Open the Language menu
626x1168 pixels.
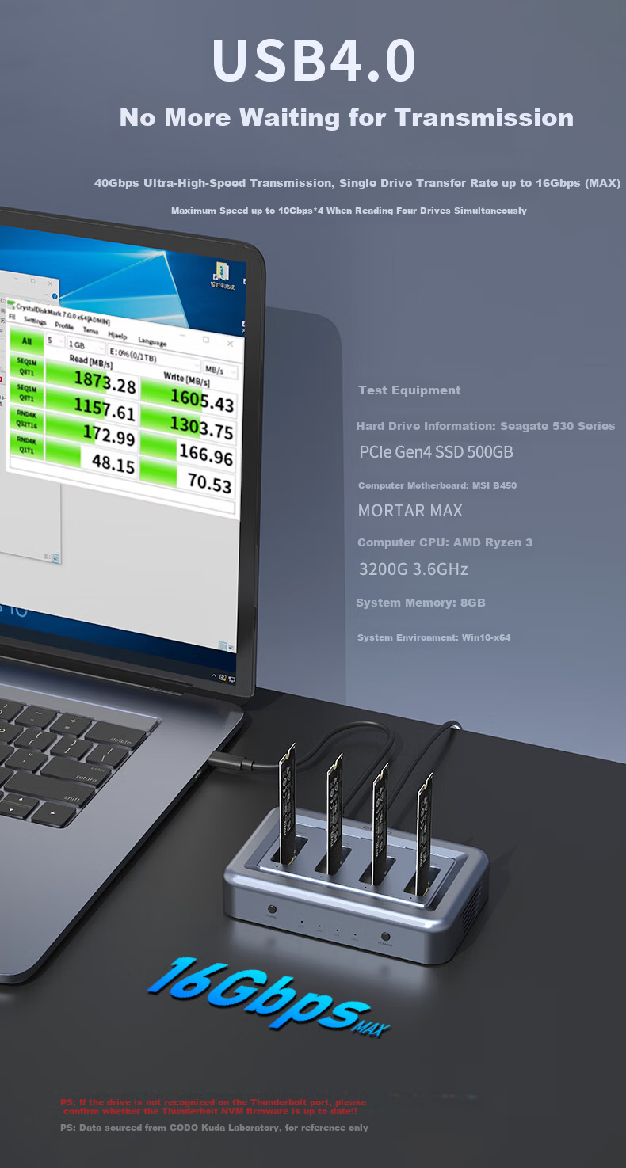point(152,342)
